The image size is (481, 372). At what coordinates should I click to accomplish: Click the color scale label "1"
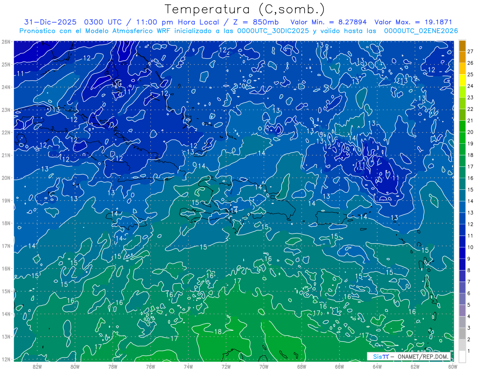(x=469, y=351)
